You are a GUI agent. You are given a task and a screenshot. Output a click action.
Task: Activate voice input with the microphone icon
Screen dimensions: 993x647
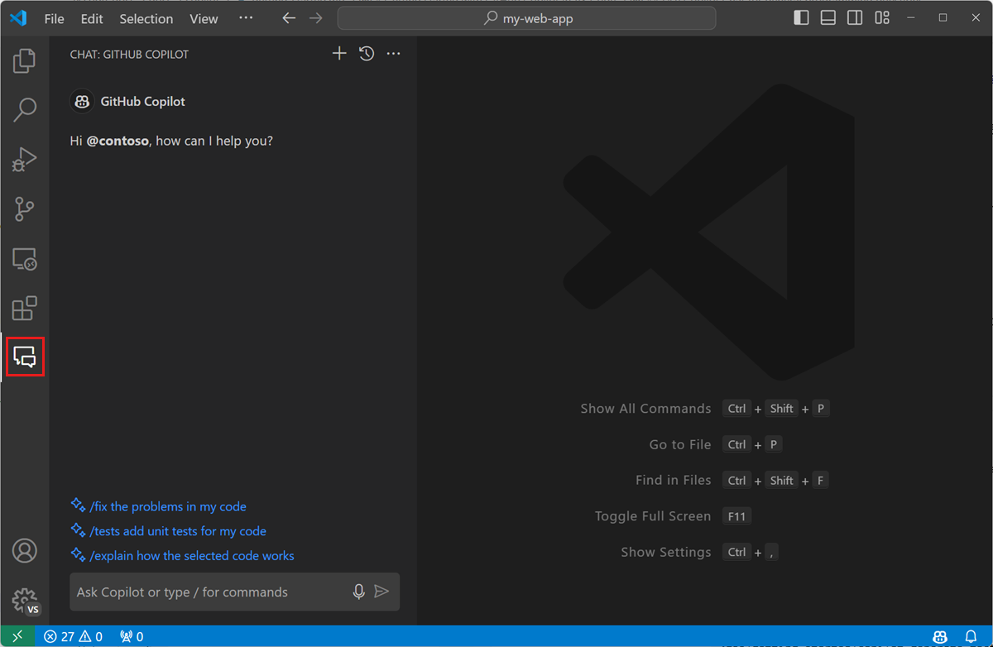(358, 592)
